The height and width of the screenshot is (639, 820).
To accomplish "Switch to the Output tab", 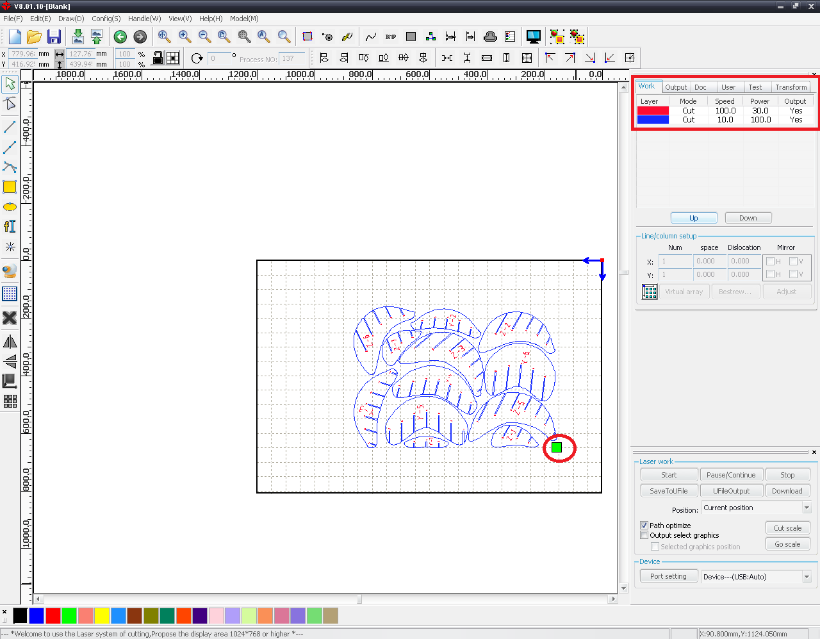I will tap(676, 87).
